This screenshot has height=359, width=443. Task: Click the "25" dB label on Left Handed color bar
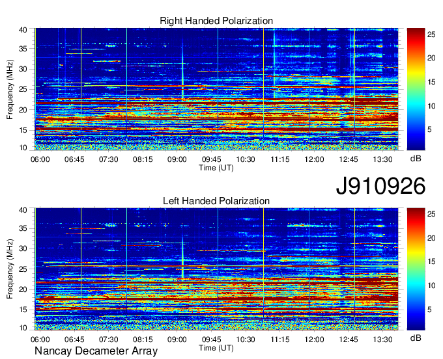tap(431, 215)
